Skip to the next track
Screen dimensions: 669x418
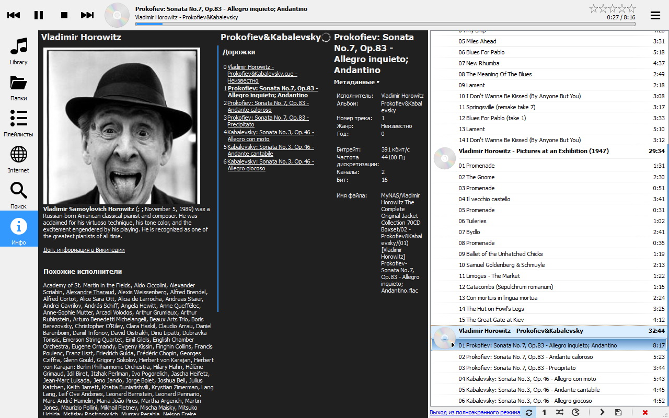pos(87,15)
